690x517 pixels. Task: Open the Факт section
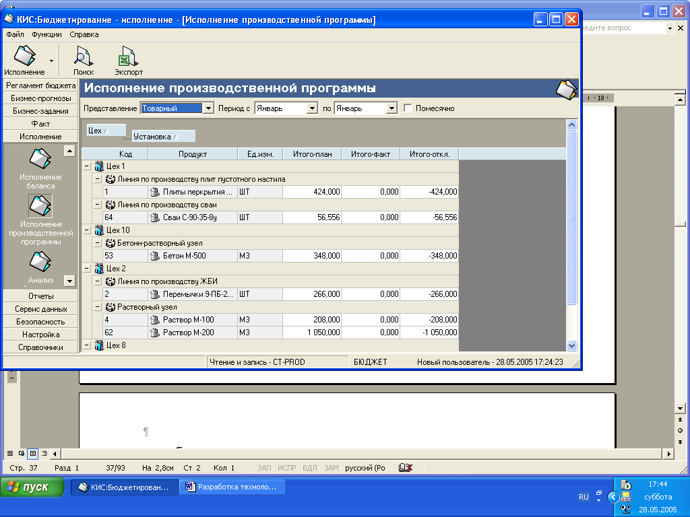[x=40, y=124]
